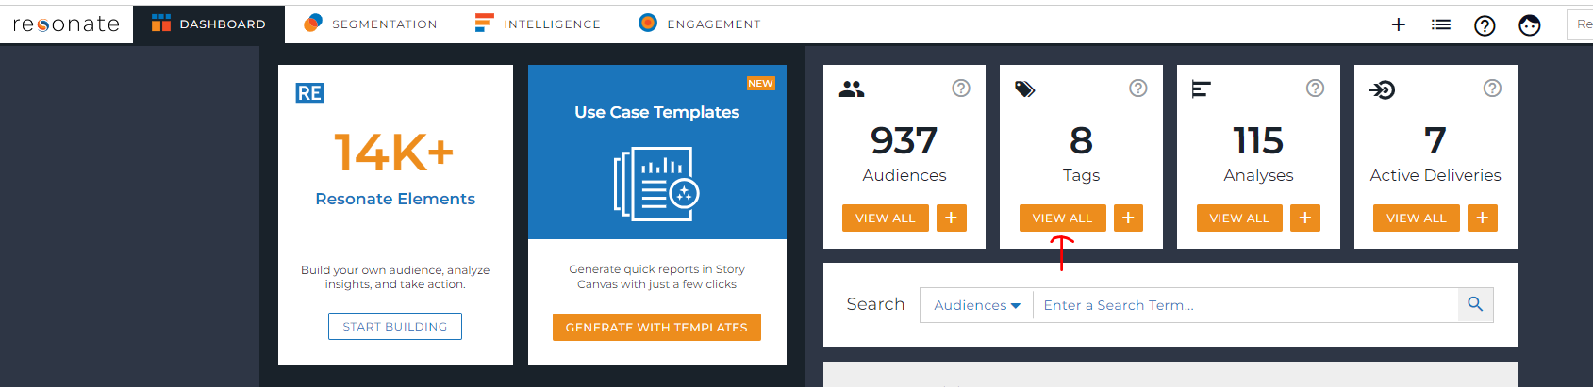Click the Audiences card label
Viewport: 1593px width, 387px height.
(904, 175)
